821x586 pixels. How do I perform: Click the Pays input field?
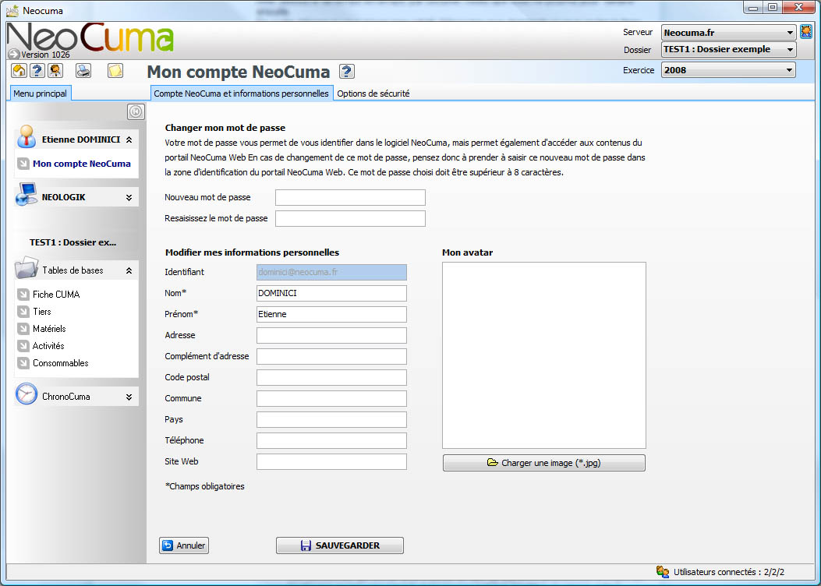(x=331, y=419)
